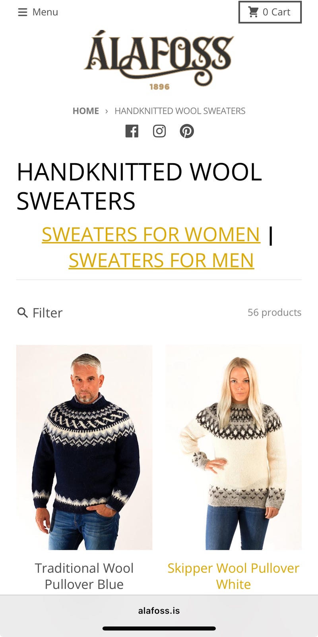The height and width of the screenshot is (637, 318).
Task: Expand the Filter options
Action: point(40,313)
